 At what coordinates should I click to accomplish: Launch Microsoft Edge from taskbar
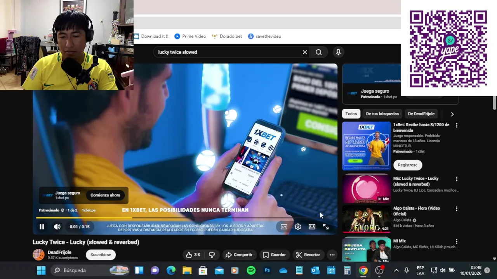point(171,270)
